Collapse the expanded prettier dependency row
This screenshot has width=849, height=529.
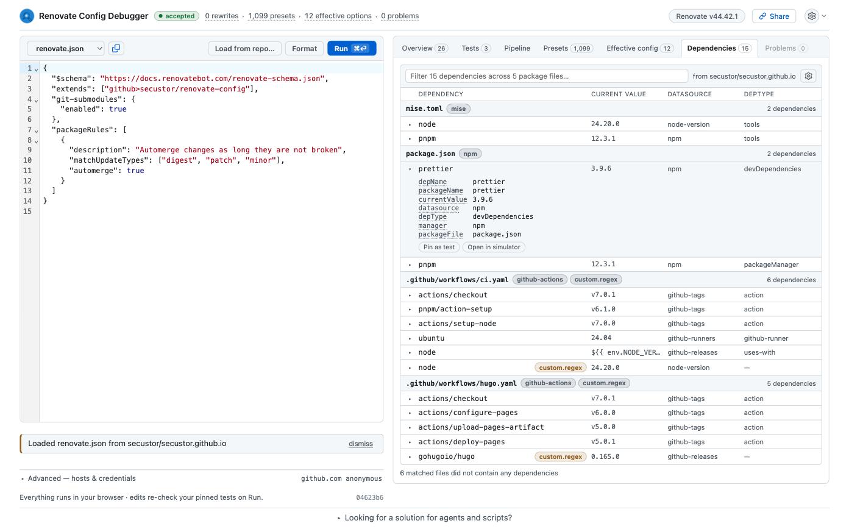point(410,169)
